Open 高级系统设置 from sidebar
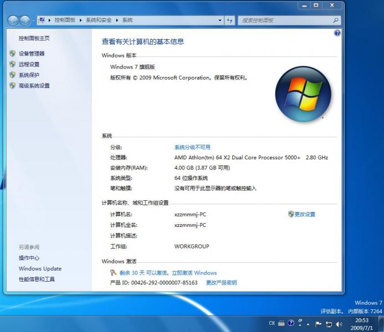Image resolution: width=384 pixels, height=332 pixels. click(34, 86)
